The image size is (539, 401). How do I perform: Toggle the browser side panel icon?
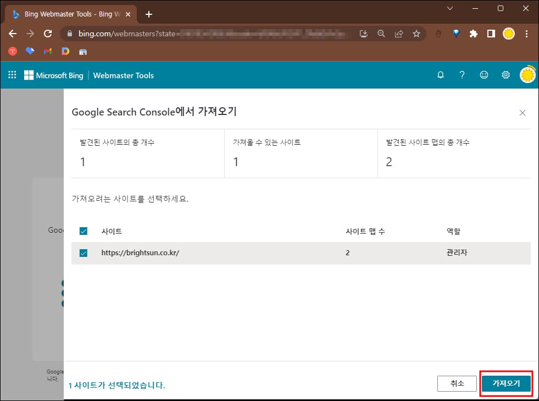coord(491,34)
